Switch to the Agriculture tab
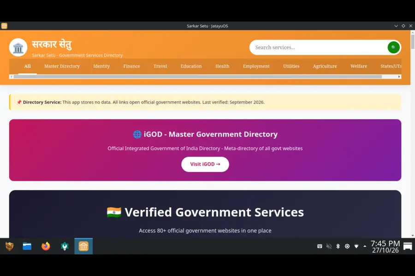 [325, 66]
